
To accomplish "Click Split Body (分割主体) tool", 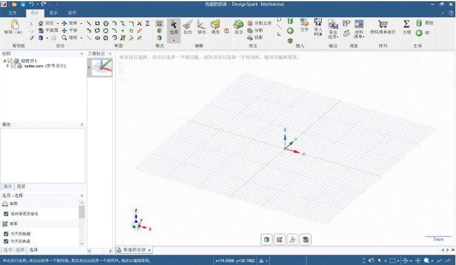I will coord(259,23).
